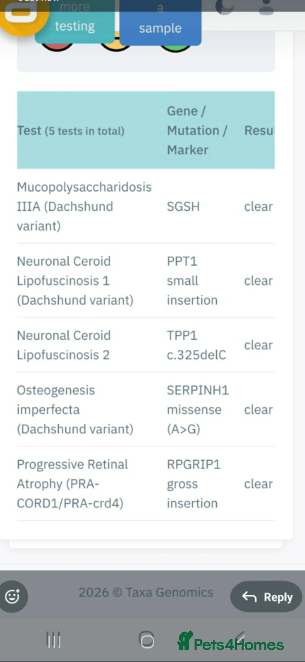The height and width of the screenshot is (662, 305).
Task: Tap the emoji reaction icon
Action: (x=13, y=596)
